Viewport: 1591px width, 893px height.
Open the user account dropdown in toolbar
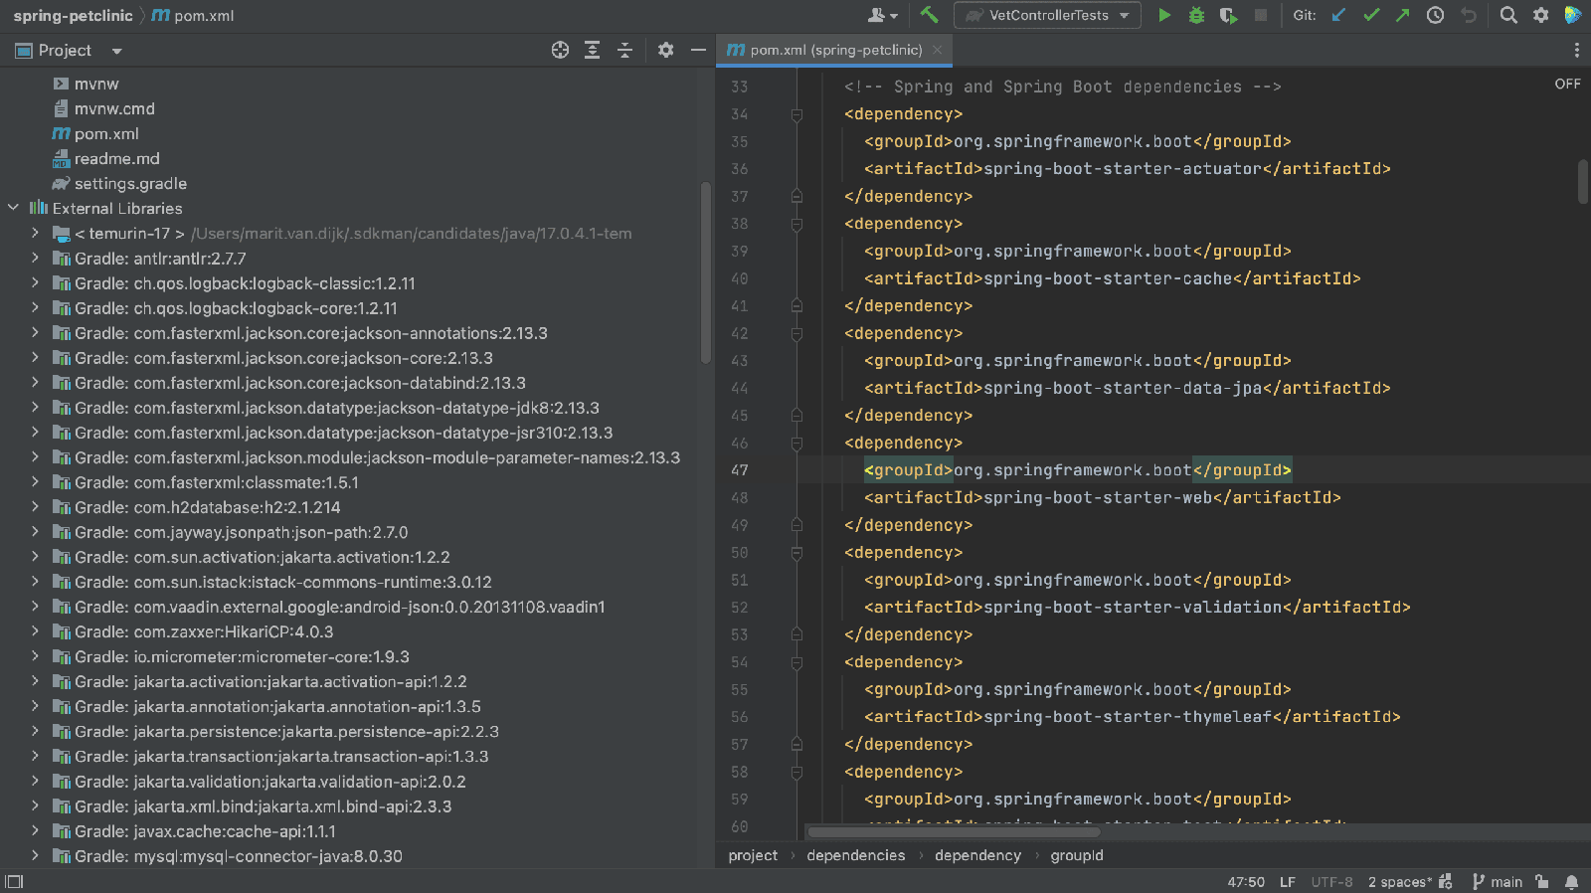click(x=883, y=15)
